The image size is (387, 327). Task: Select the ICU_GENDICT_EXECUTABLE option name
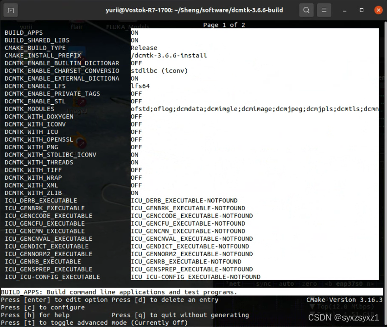click(x=47, y=246)
